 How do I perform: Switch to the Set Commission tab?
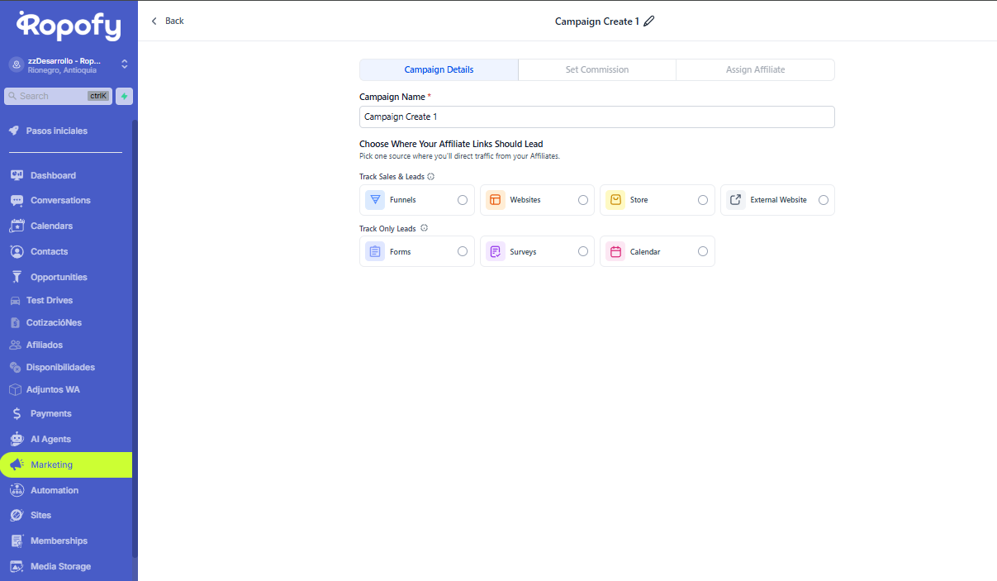pyautogui.click(x=596, y=69)
